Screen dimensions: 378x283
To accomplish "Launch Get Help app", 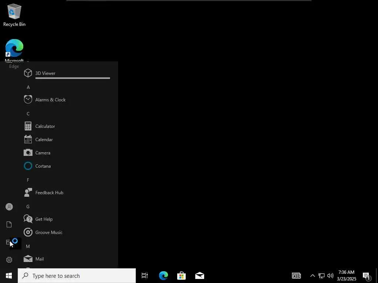I will coord(67,219).
